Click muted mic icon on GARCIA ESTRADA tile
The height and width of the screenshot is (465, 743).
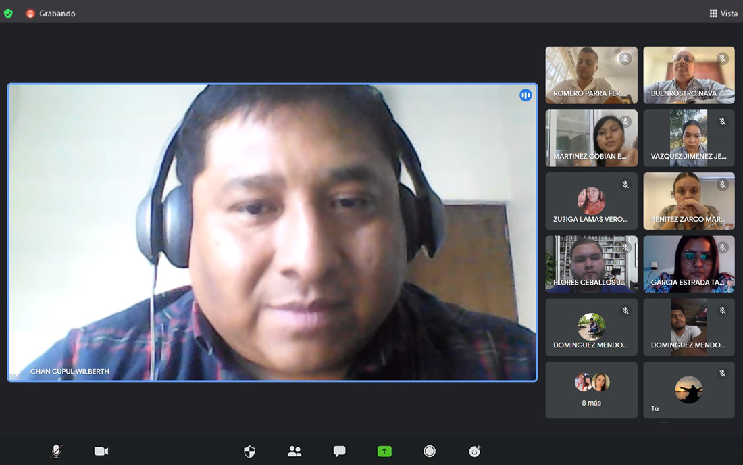[x=723, y=248]
